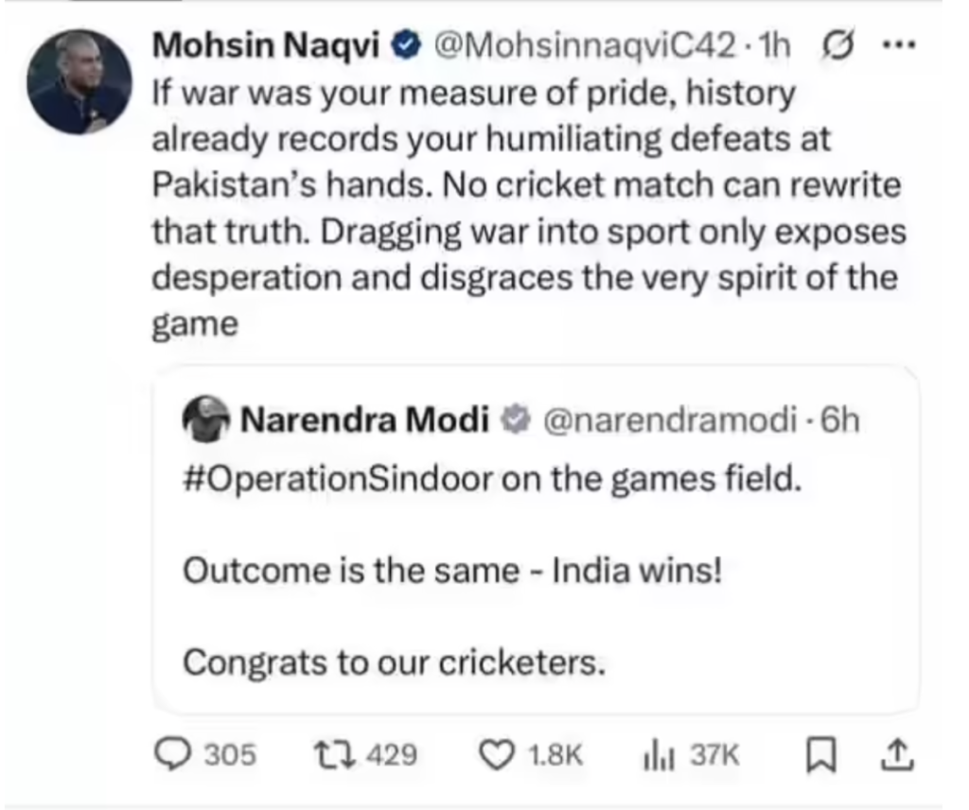The width and height of the screenshot is (969, 810).
Task: Open Mohsin Naqvi's profile picture
Action: tap(79, 81)
